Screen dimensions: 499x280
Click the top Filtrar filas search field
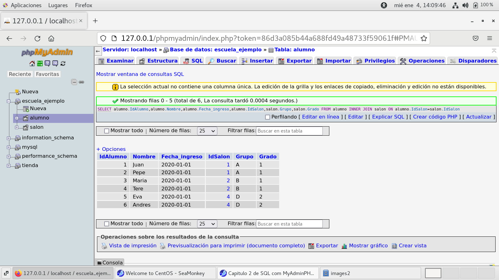[289, 131]
